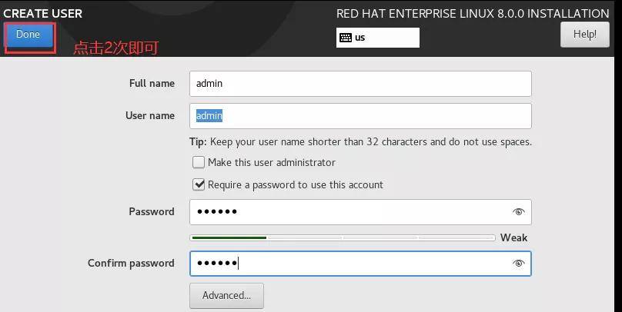
Task: Click the RED HAT ENTERPRISE LINUX 8.0.0 INSTALLATION text
Action: (x=473, y=14)
